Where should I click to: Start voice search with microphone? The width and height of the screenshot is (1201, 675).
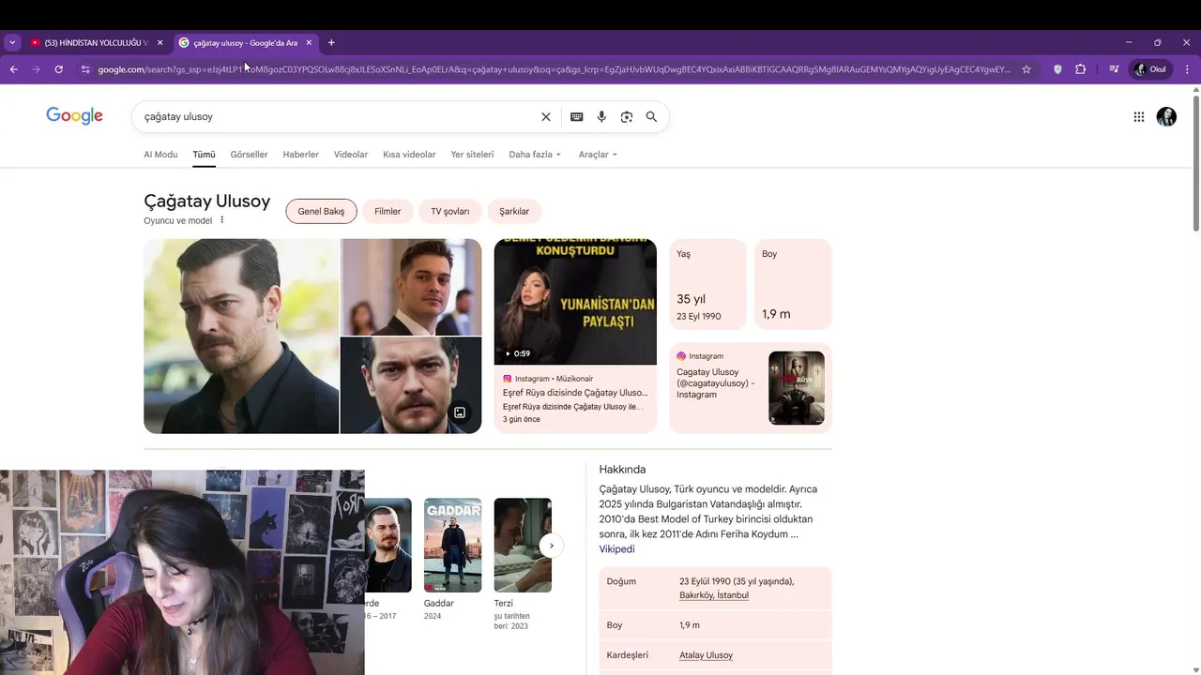tap(601, 117)
